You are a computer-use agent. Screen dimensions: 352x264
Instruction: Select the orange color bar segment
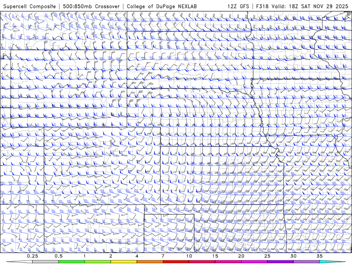pos(150,262)
